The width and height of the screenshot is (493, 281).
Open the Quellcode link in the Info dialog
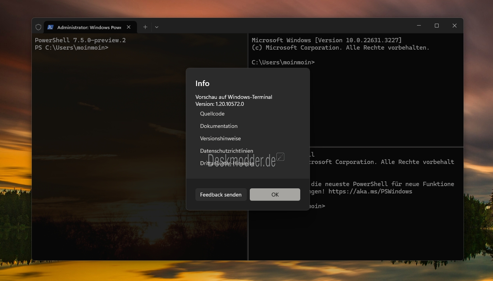point(212,114)
